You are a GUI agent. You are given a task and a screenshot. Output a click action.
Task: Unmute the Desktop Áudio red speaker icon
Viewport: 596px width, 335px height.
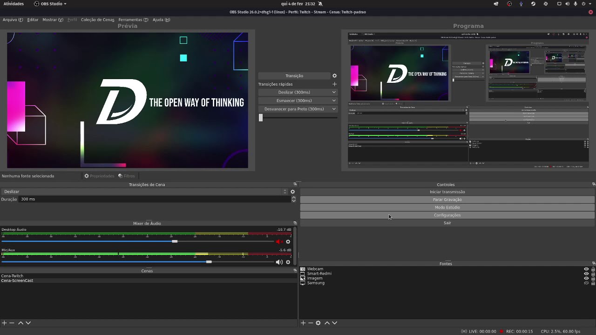279,241
